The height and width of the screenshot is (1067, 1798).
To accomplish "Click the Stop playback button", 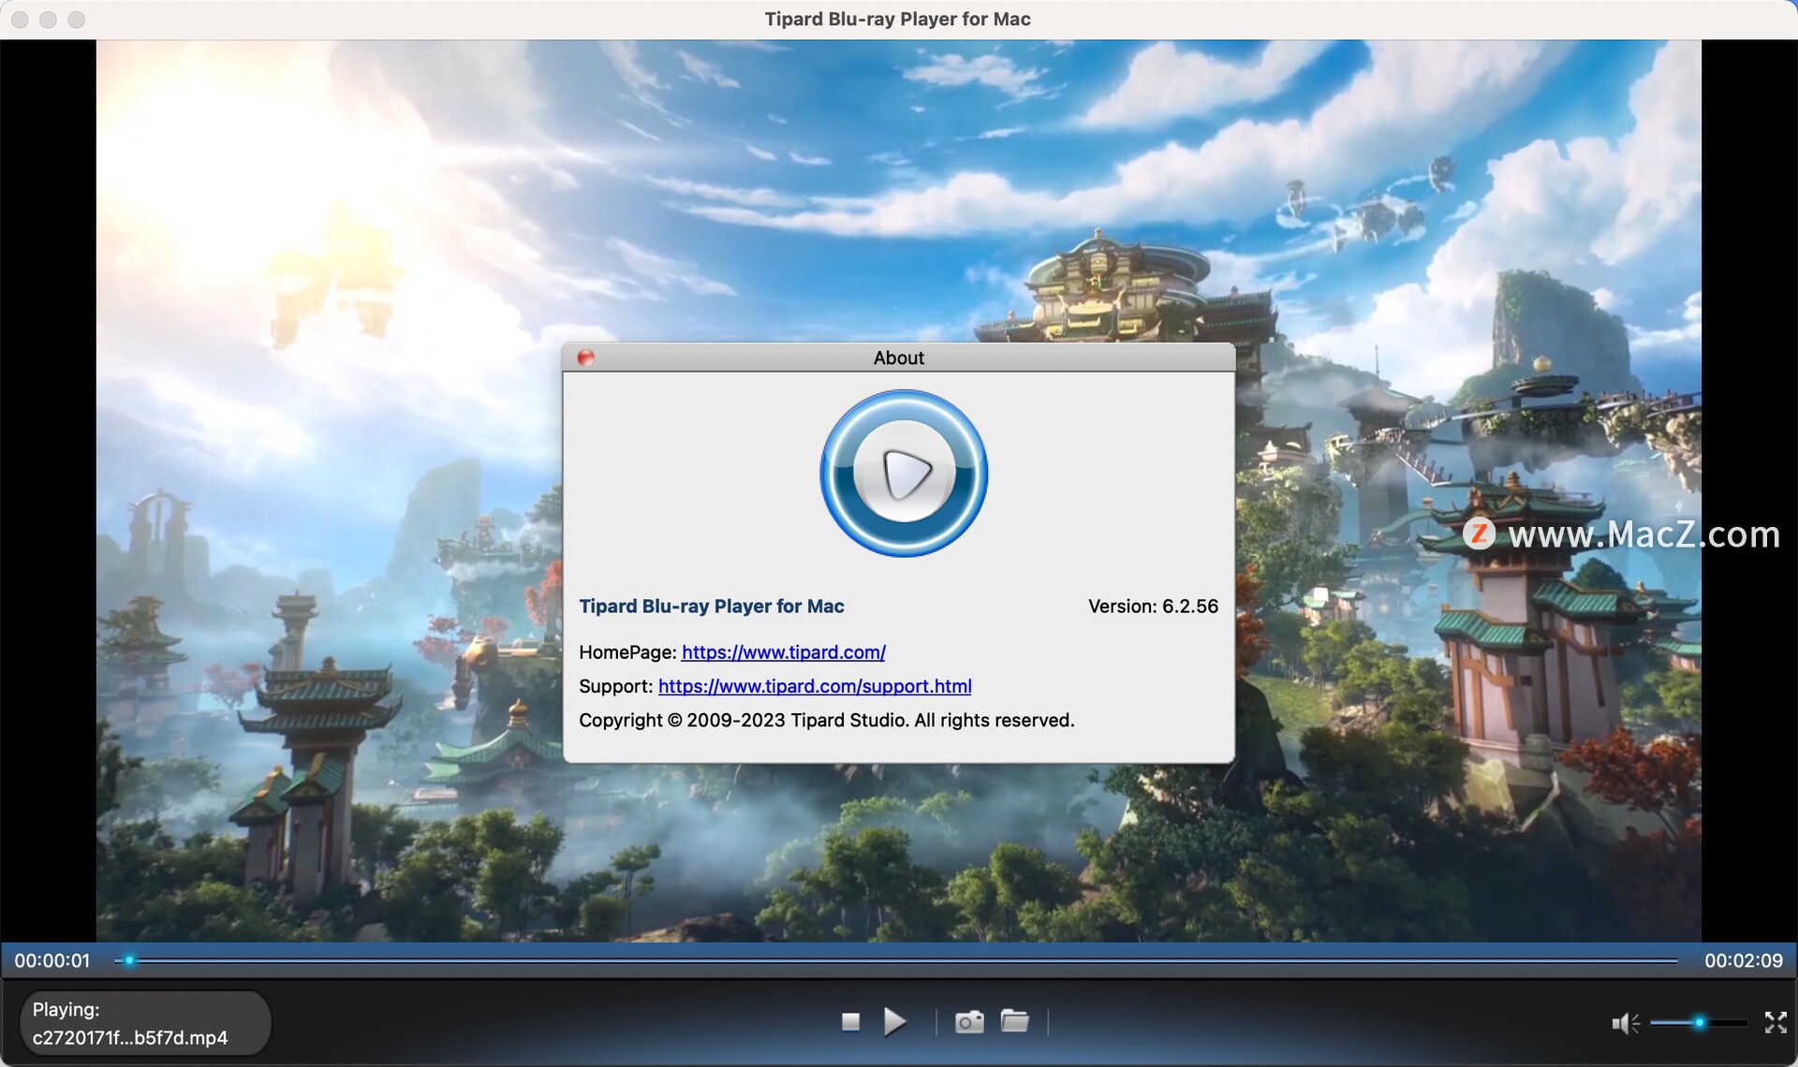I will 850,1022.
